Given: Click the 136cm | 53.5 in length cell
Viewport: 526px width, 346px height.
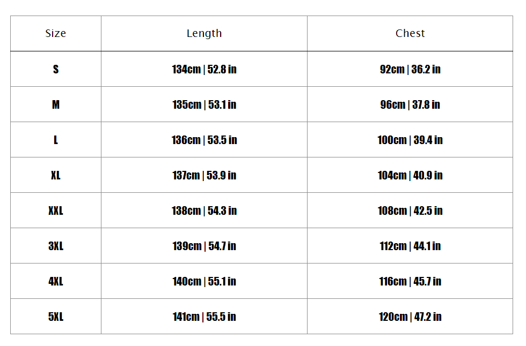Looking at the screenshot, I should click(x=204, y=140).
